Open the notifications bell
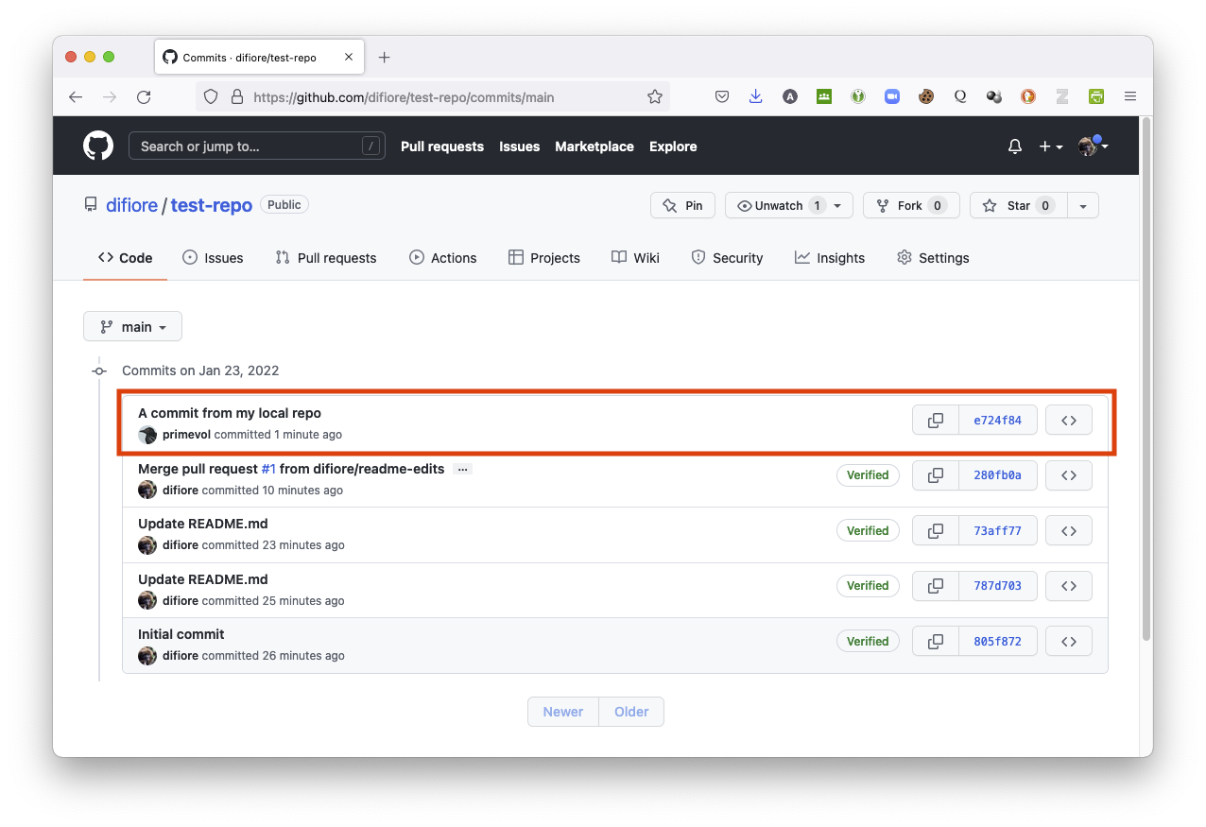The image size is (1206, 827). (x=1015, y=146)
